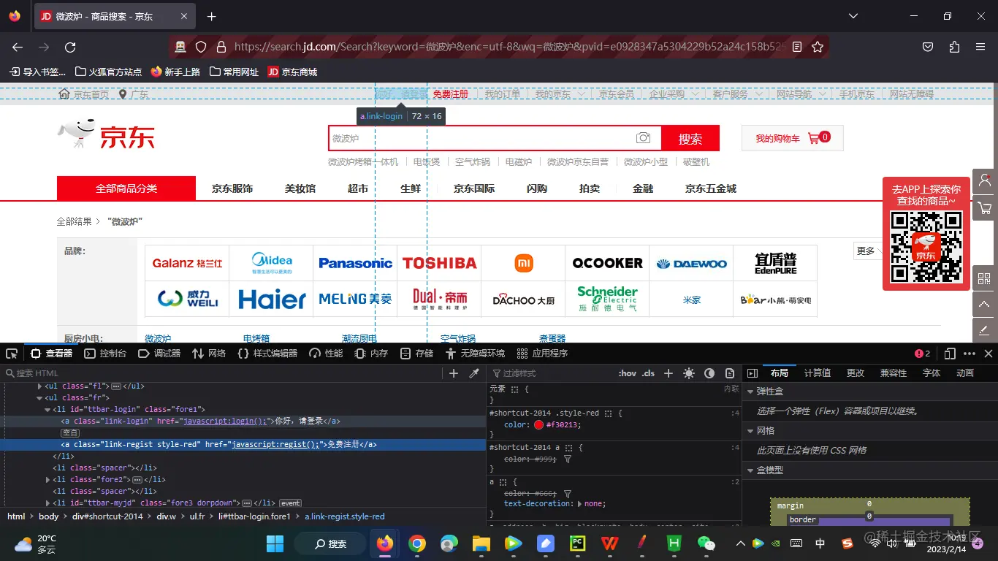Activate the eyedropper color picker tool
Viewport: 998px width, 561px height.
point(474,373)
